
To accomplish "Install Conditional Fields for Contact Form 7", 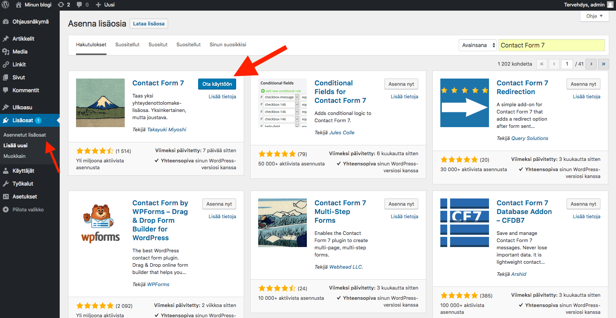I will [x=401, y=84].
